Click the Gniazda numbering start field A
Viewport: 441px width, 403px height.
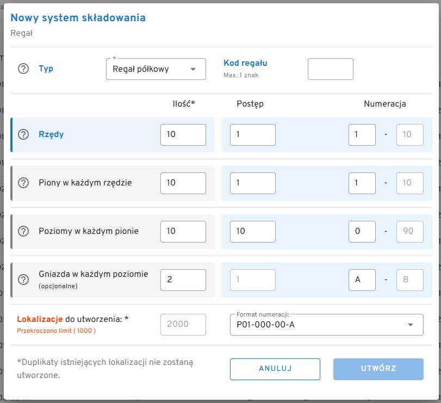click(x=362, y=280)
